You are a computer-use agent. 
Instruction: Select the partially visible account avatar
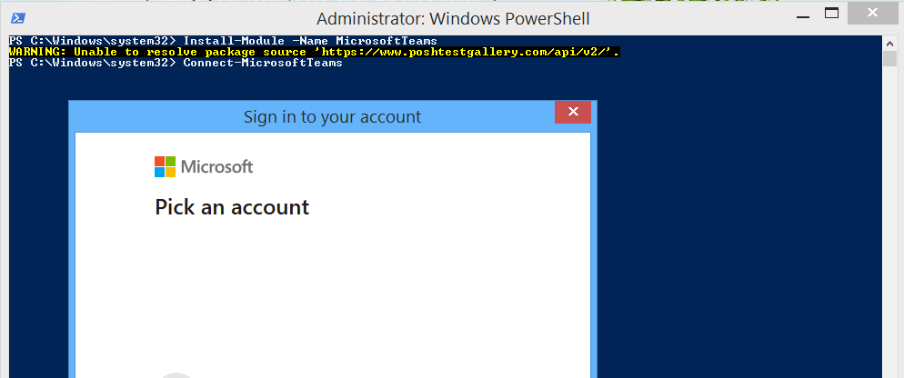pyautogui.click(x=176, y=375)
